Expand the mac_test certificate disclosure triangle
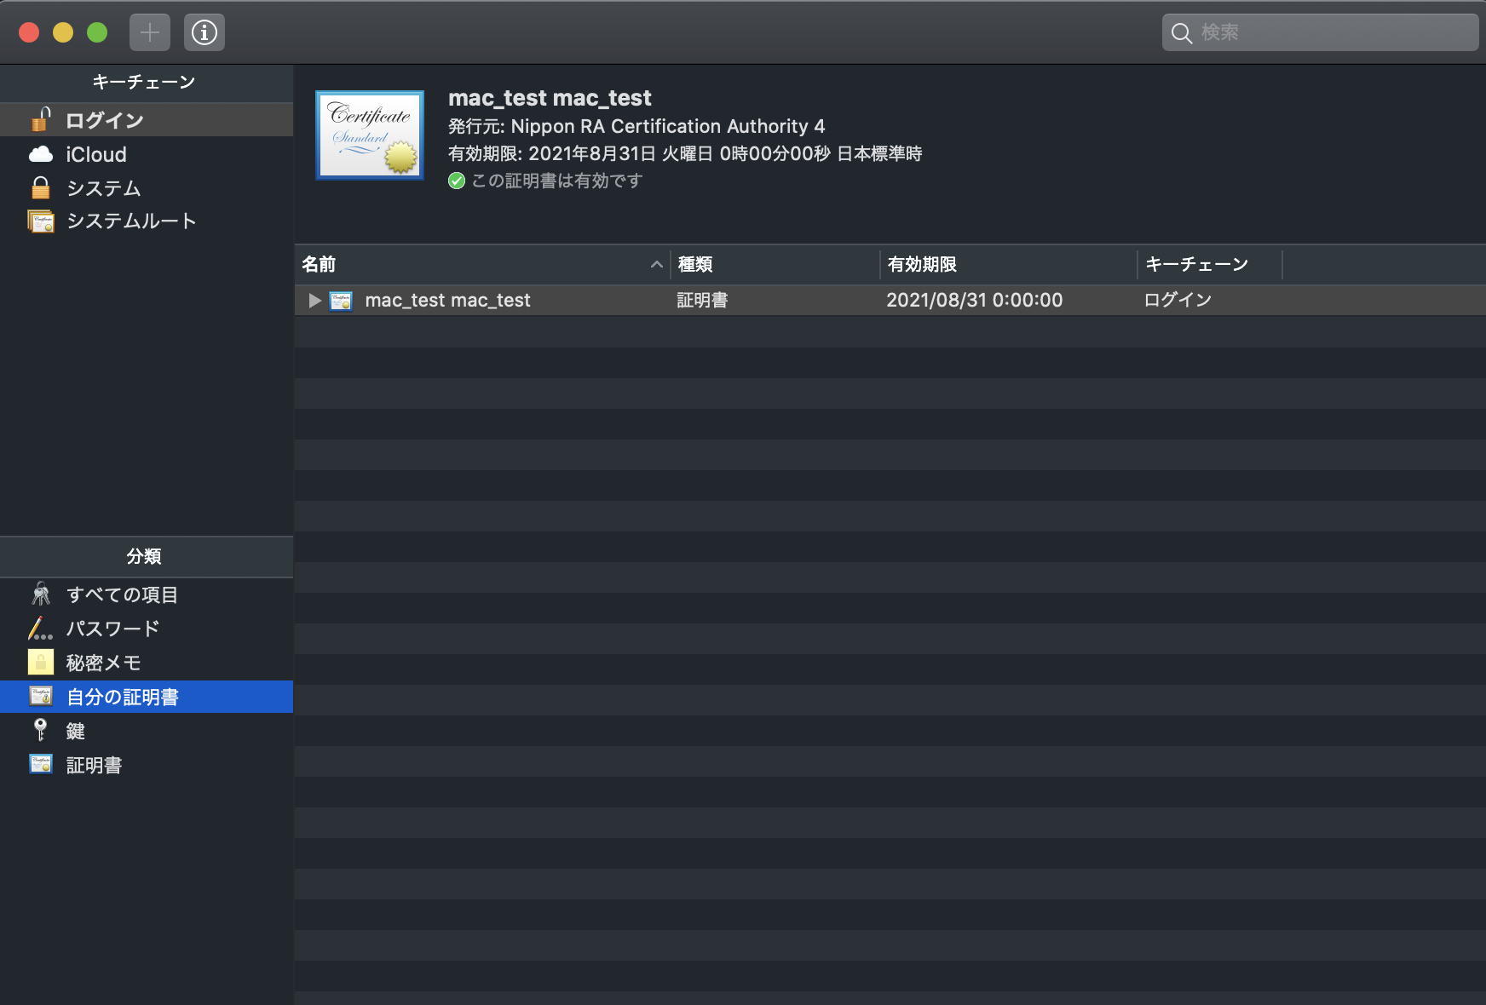This screenshot has height=1005, width=1486. point(314,301)
